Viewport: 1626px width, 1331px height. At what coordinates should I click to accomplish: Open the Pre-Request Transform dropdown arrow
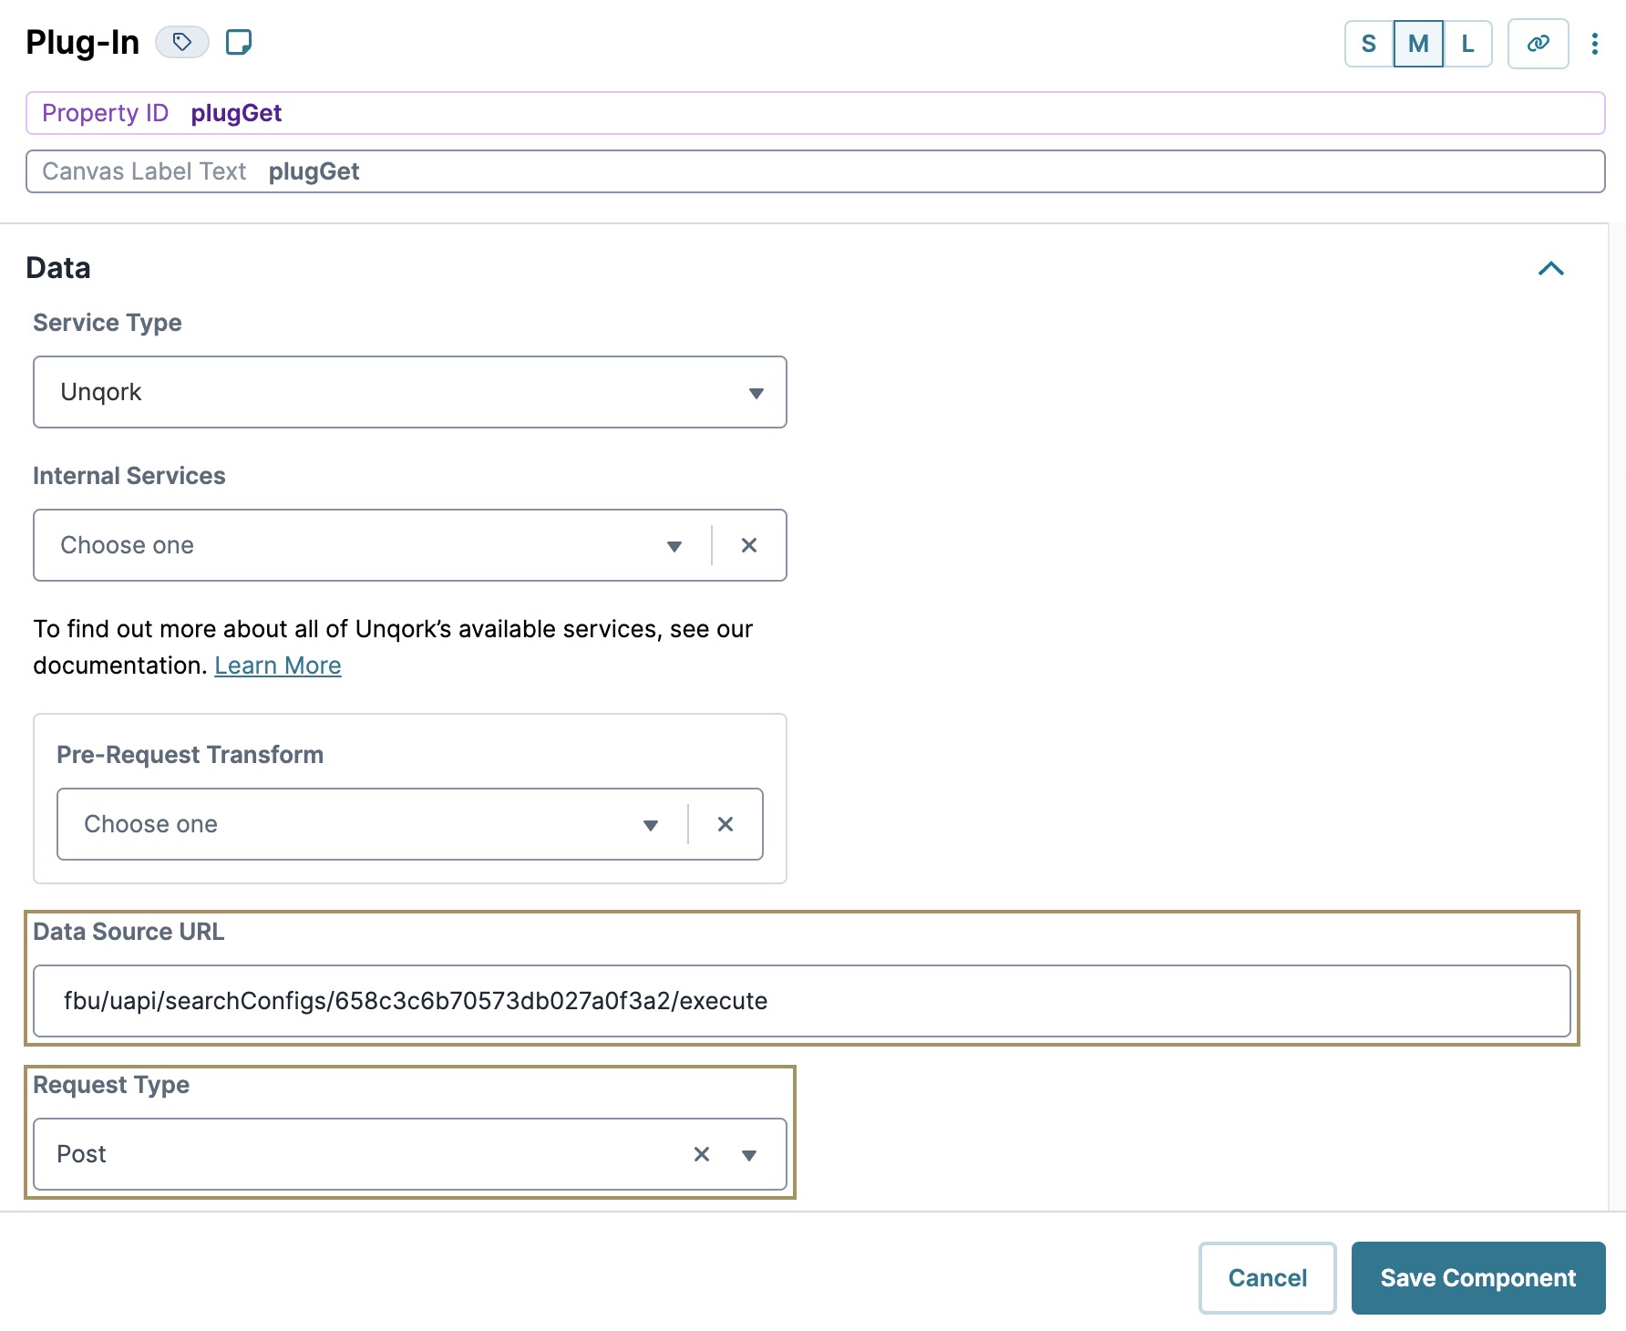[x=651, y=825]
